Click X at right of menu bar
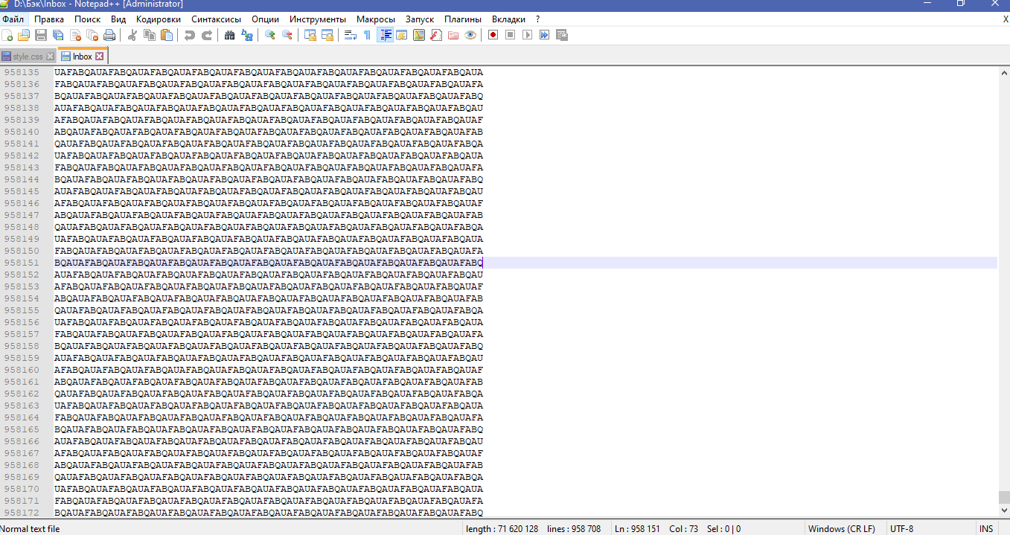 tap(1006, 19)
